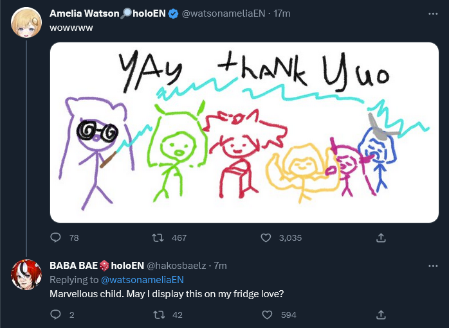Visit the @hakosbaelz handle
This screenshot has height=328, width=449.
click(176, 266)
